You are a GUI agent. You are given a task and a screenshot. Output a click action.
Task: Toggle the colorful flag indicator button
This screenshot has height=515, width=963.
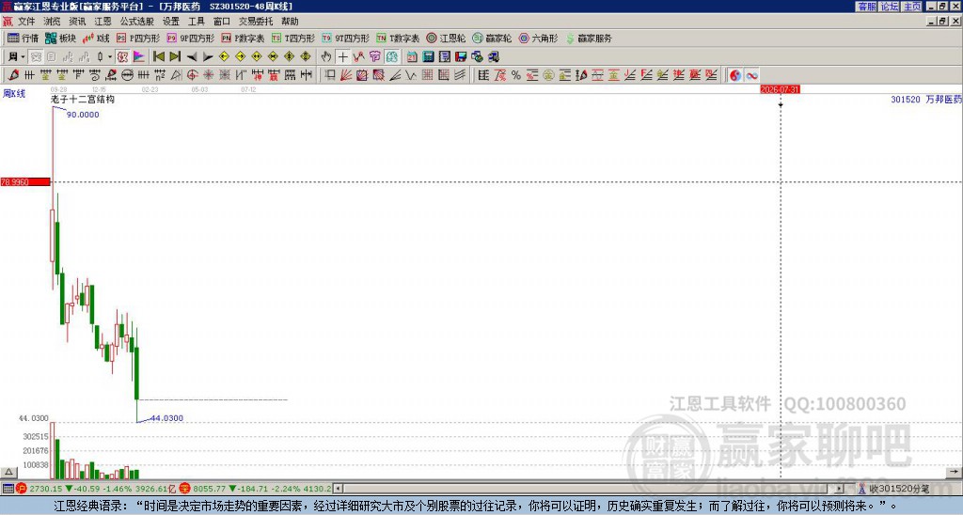tap(139, 56)
